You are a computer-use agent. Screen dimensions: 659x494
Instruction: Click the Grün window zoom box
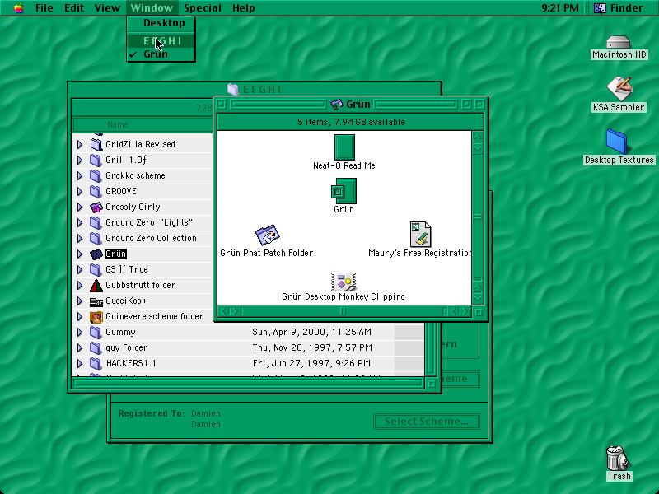point(466,105)
